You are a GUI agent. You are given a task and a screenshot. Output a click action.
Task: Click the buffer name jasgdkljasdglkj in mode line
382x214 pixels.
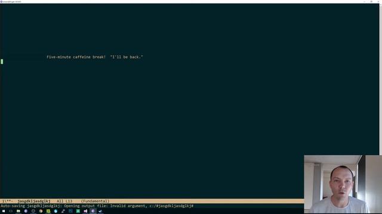coord(34,201)
